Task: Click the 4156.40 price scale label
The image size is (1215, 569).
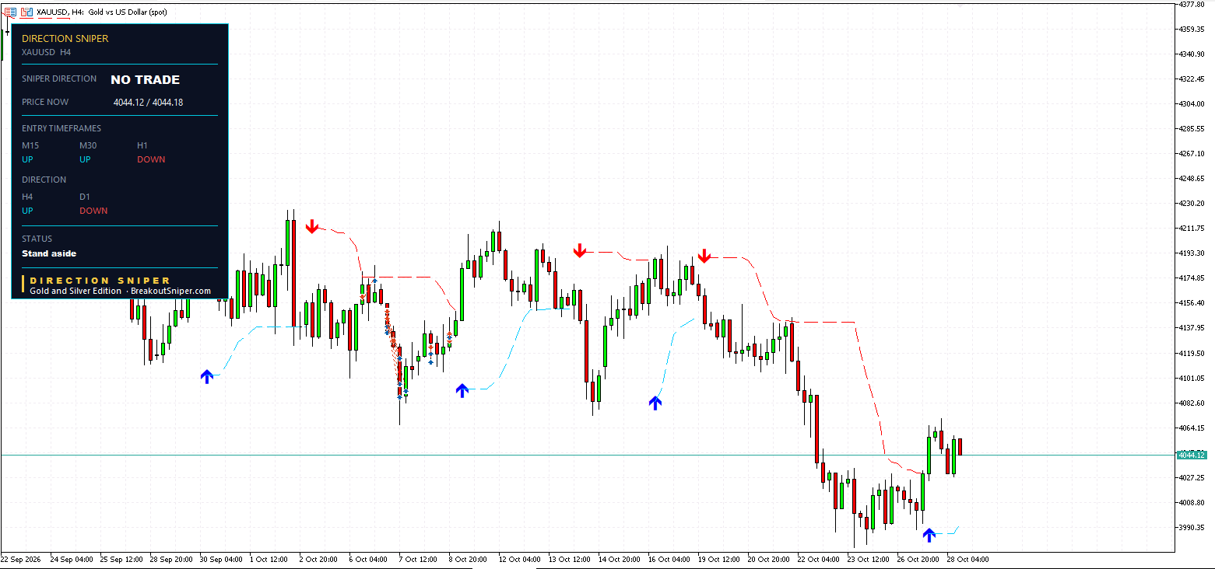Action: click(1192, 302)
